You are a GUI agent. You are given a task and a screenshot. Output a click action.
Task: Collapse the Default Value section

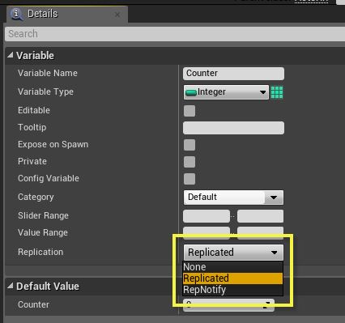(11, 286)
